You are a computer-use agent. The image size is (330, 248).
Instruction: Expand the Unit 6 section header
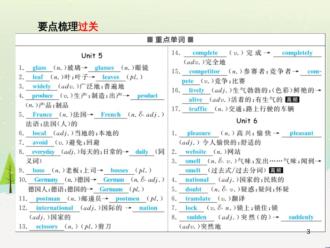247,121
